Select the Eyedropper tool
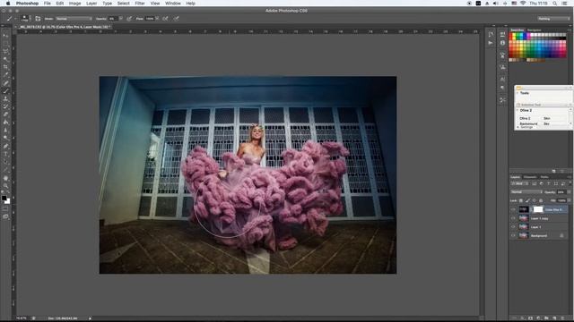The width and height of the screenshot is (574, 322). (x=5, y=74)
